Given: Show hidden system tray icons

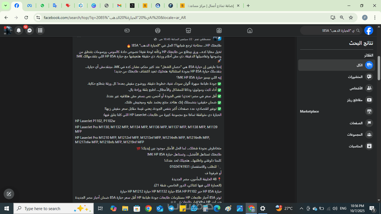Looking at the screenshot, I should [302, 208].
